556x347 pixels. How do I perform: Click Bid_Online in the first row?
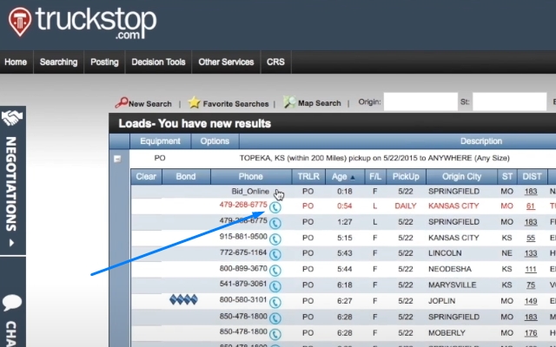[250, 192]
